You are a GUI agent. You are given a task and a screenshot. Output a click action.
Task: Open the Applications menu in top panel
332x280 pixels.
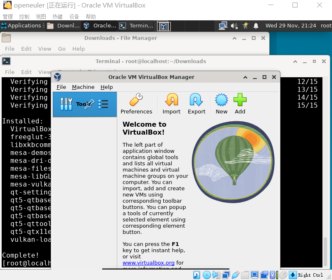point(21,26)
